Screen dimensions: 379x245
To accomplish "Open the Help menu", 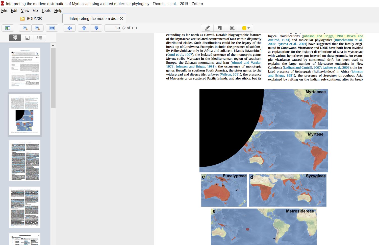I will click(58, 11).
